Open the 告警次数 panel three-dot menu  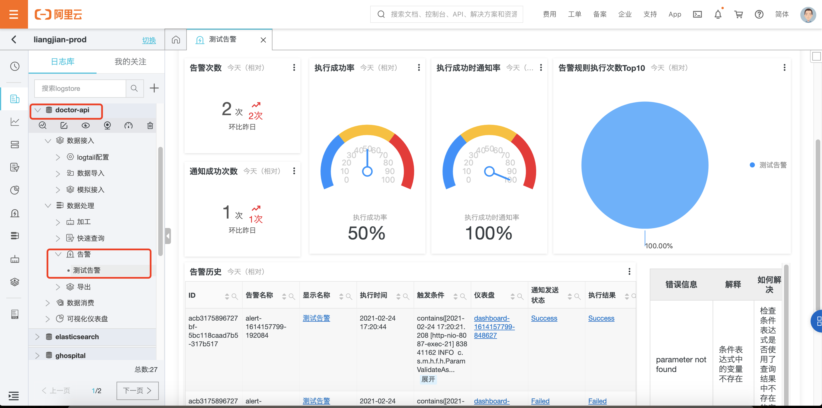tap(294, 68)
